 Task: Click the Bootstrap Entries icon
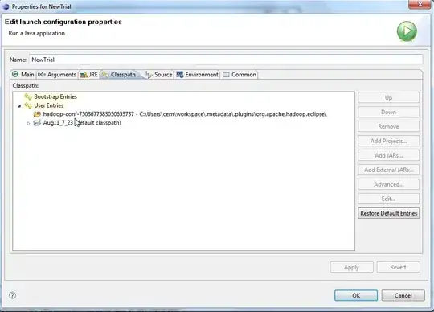pyautogui.click(x=28, y=96)
